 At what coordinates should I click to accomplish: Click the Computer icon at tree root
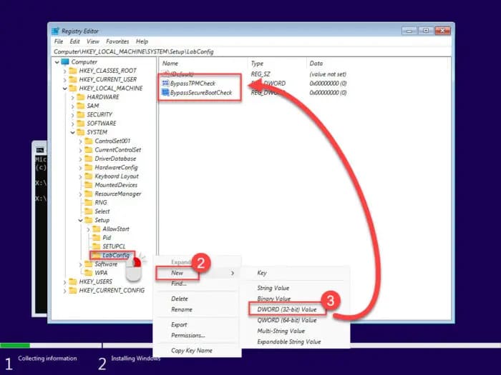[x=64, y=62]
